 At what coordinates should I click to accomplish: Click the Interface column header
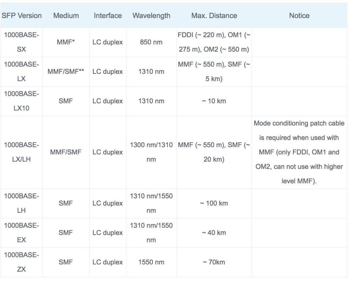coord(108,16)
